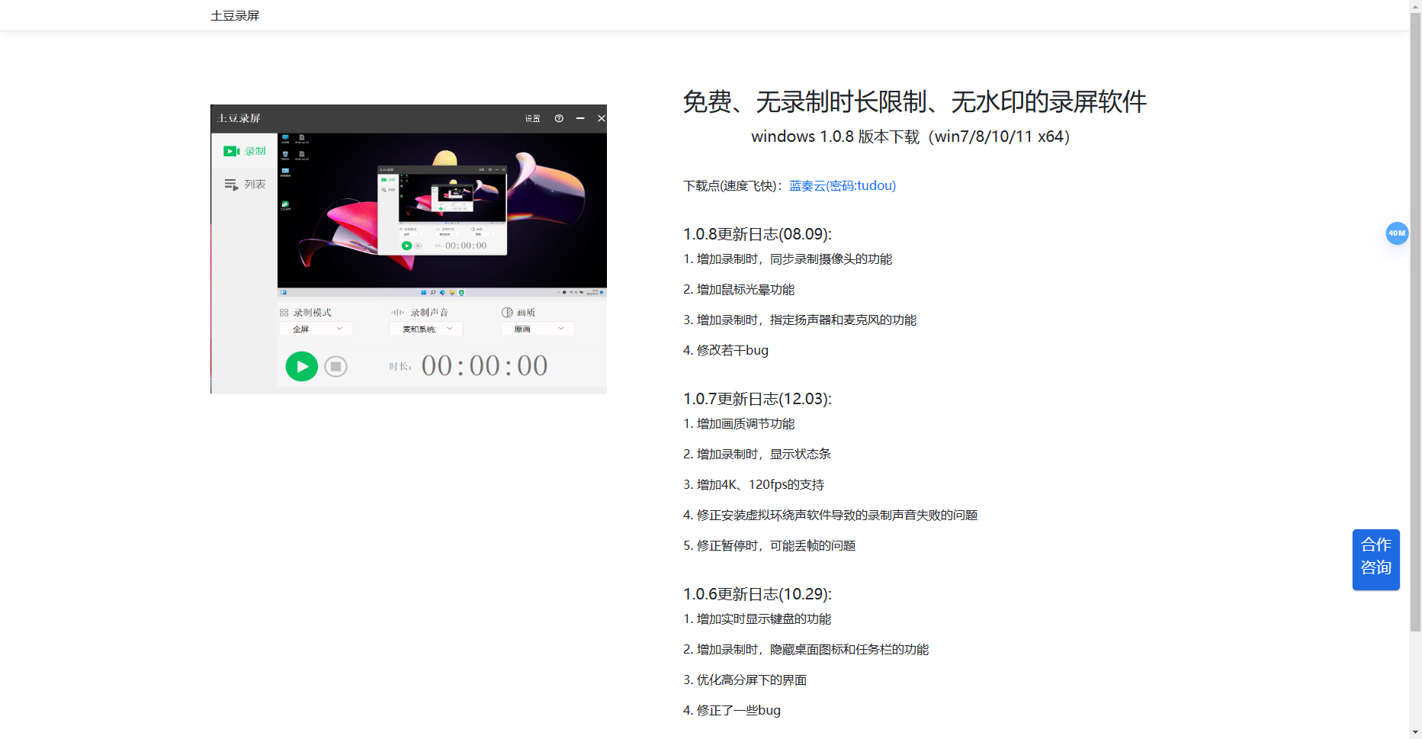
Task: Click the scrollbar down arrow
Action: pyautogui.click(x=1415, y=732)
